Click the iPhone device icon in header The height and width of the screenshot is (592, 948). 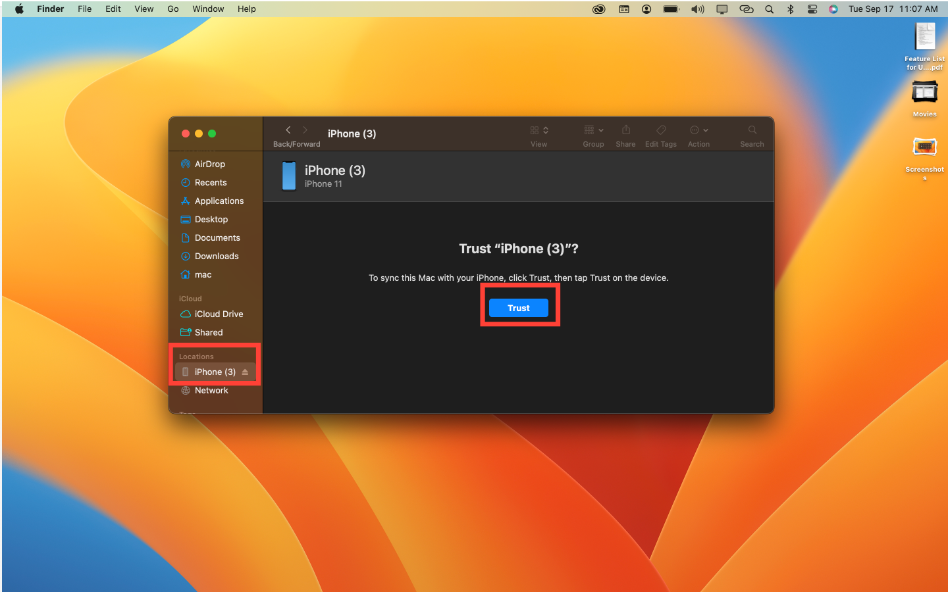(x=289, y=176)
